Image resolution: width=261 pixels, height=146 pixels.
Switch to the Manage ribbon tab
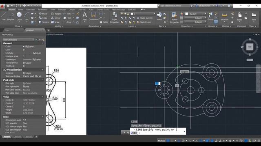(x=62, y=10)
